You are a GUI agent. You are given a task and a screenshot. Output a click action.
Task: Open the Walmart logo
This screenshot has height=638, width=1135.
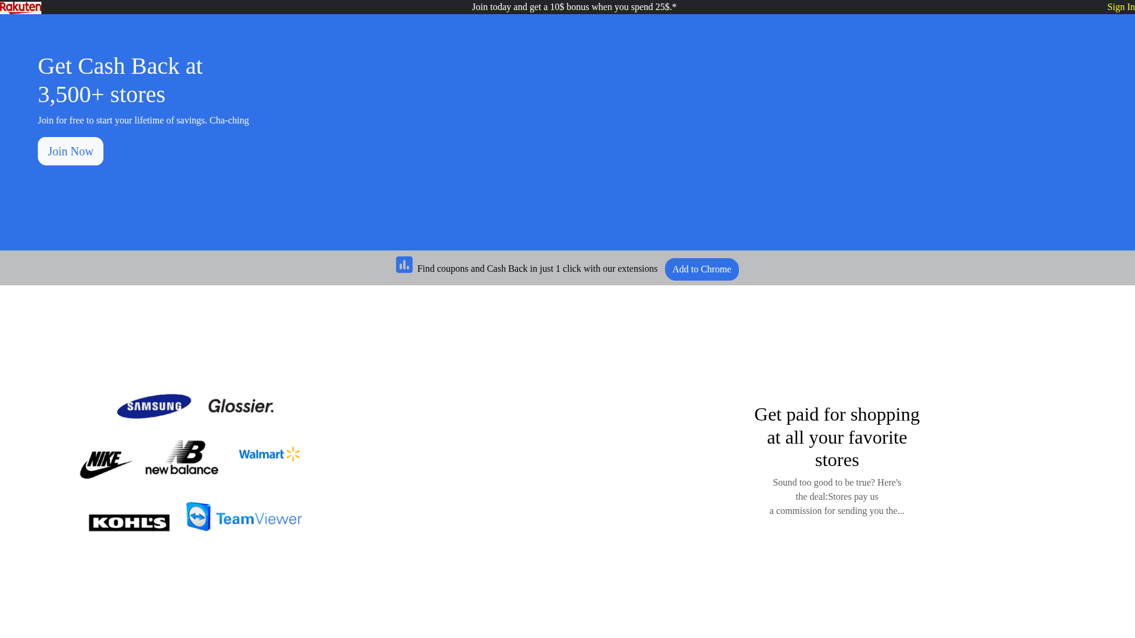[270, 454]
